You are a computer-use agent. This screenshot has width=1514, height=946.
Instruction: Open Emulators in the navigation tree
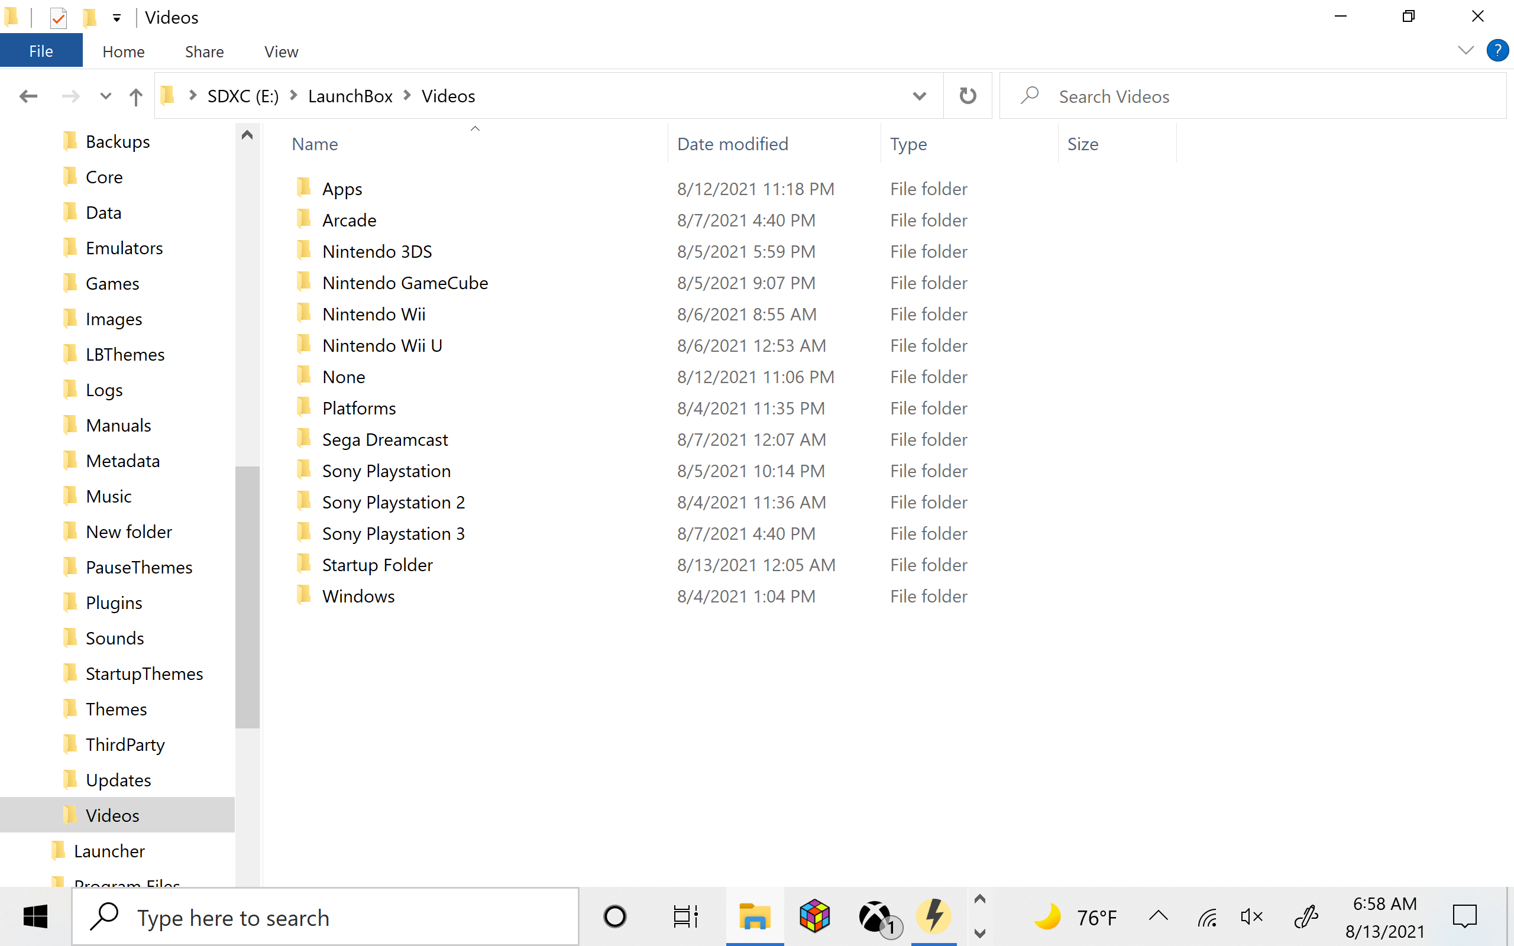[x=124, y=248]
